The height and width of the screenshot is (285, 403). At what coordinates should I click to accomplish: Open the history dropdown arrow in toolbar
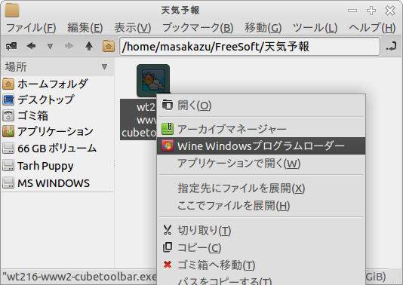pos(50,47)
